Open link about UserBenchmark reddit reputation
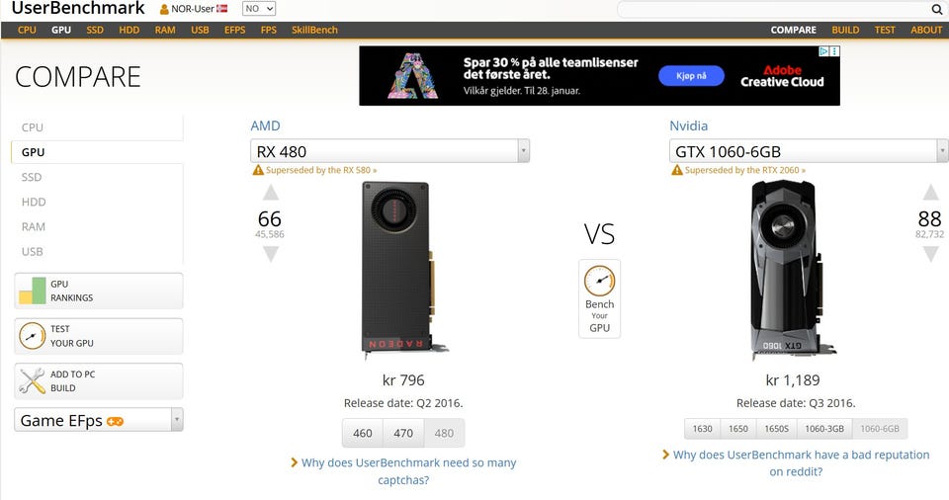This screenshot has height=500, width=949. [x=801, y=463]
